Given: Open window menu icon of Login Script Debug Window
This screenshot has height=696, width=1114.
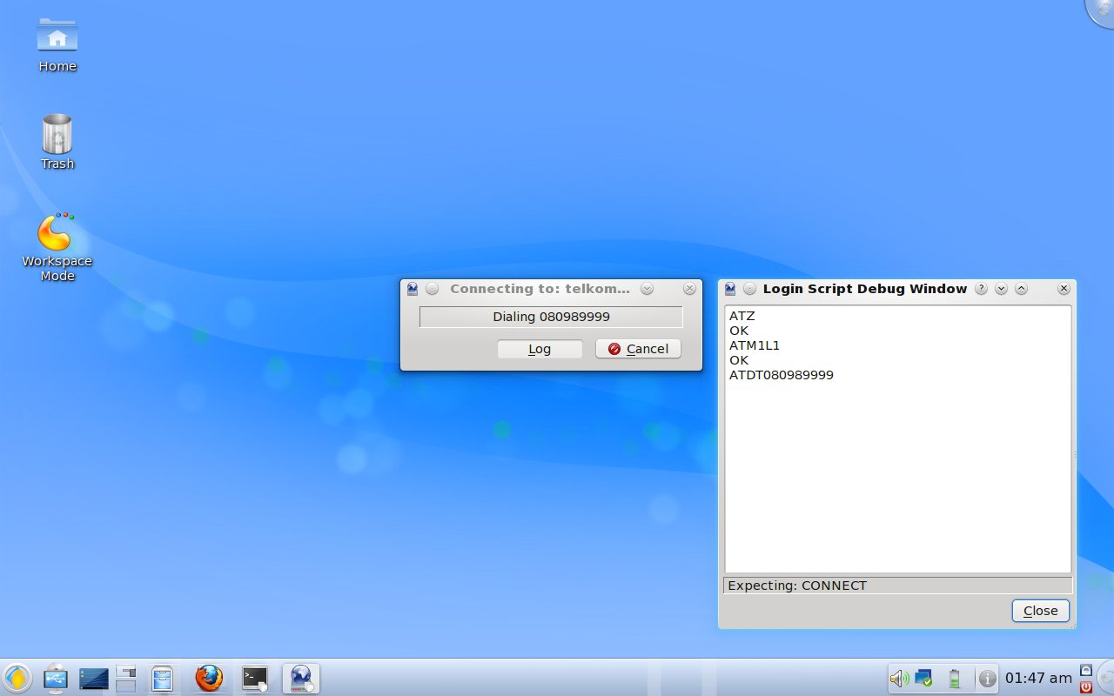Looking at the screenshot, I should point(731,289).
